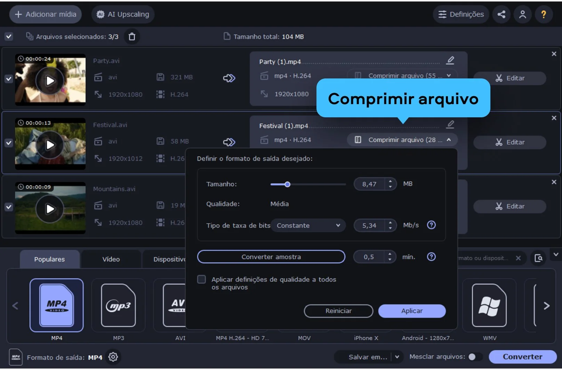Remove Mountains.avi from the list

point(554,182)
